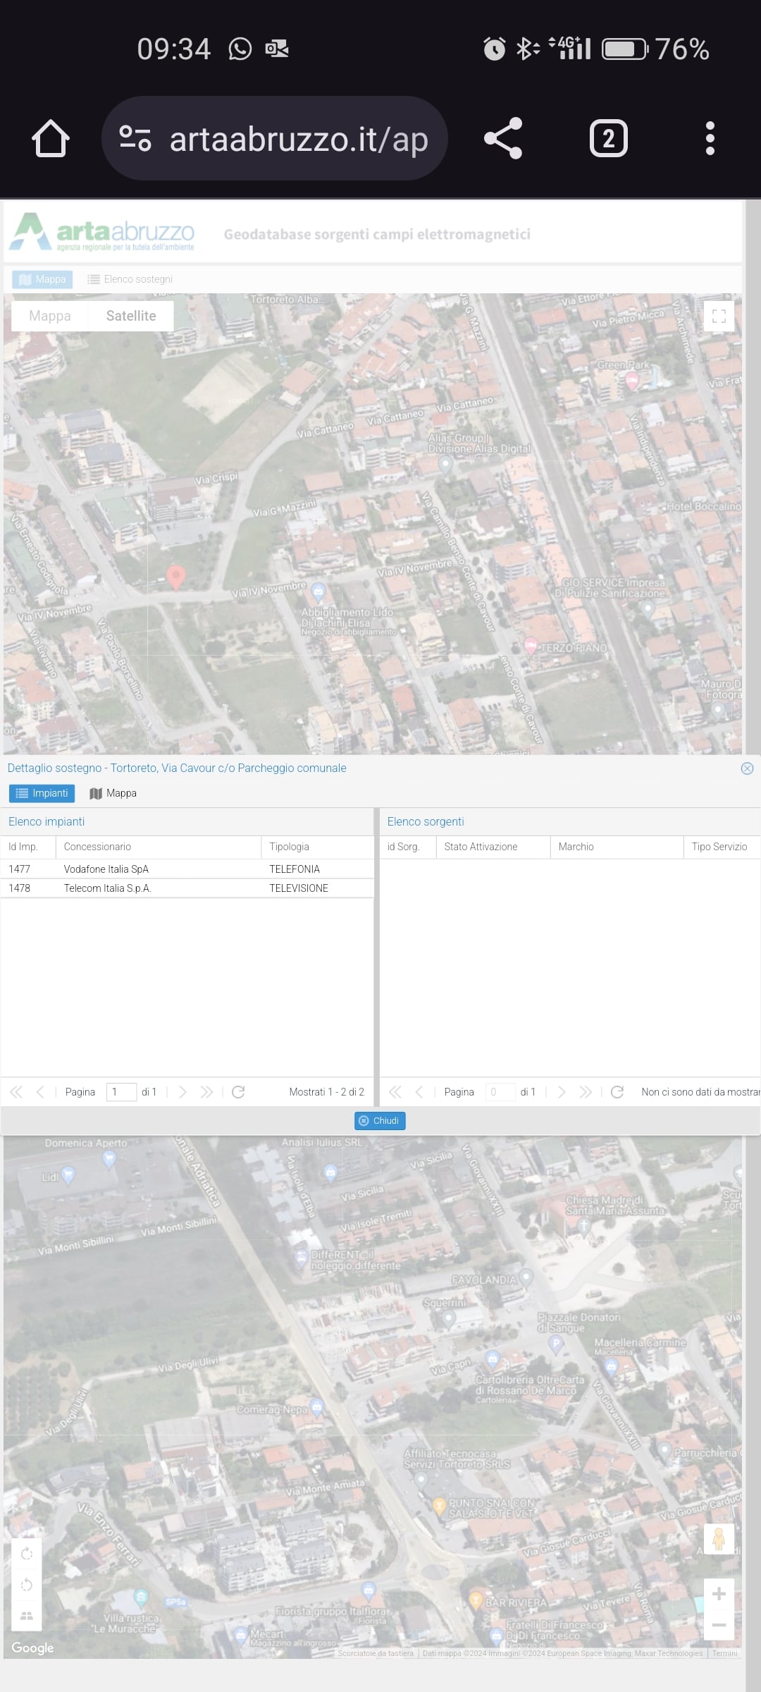
Task: Sort by Id Imp. column header
Action: click(28, 847)
